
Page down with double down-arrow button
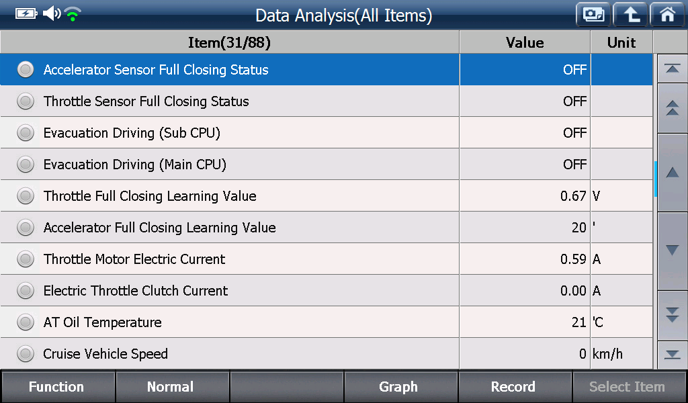pyautogui.click(x=672, y=315)
